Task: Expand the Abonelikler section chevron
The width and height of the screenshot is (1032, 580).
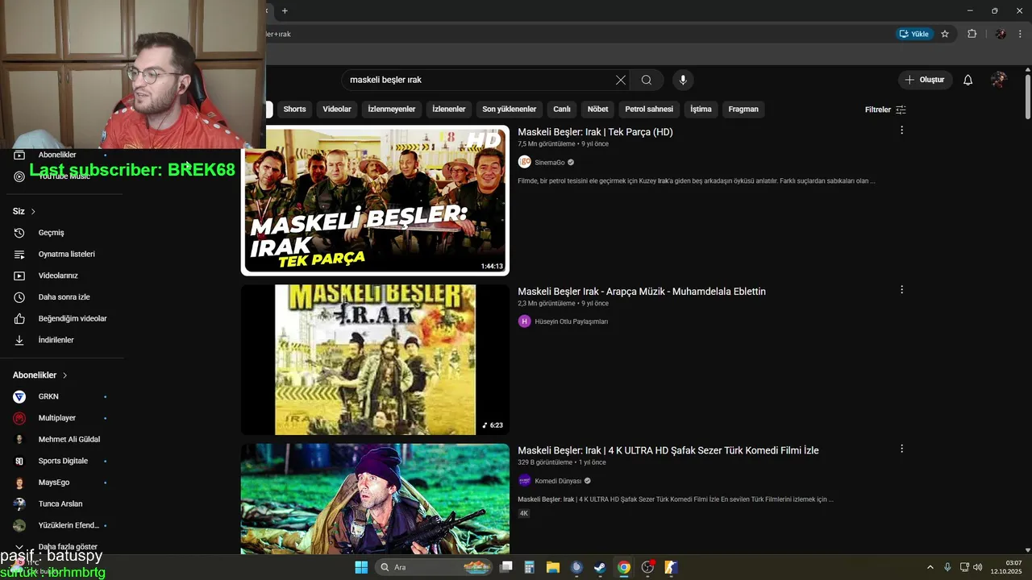Action: pyautogui.click(x=65, y=375)
